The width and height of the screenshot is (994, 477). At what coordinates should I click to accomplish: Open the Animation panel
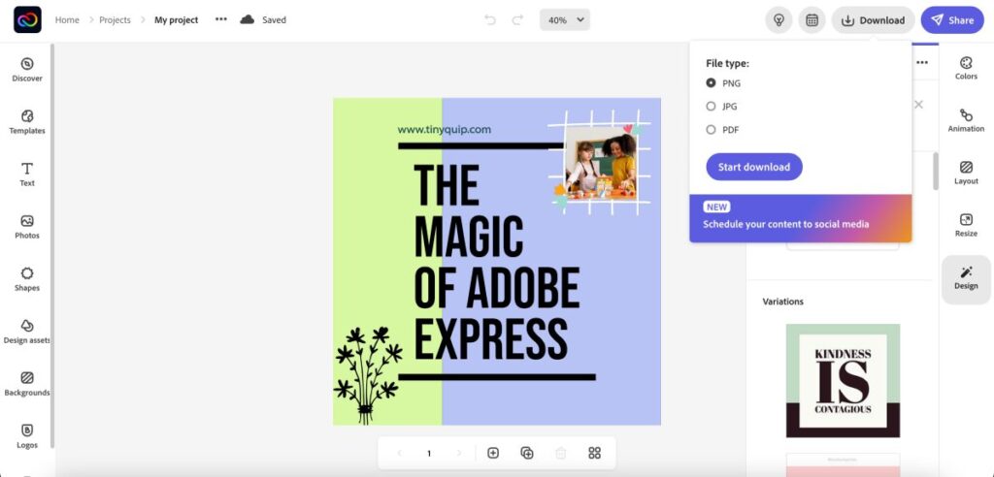[966, 120]
